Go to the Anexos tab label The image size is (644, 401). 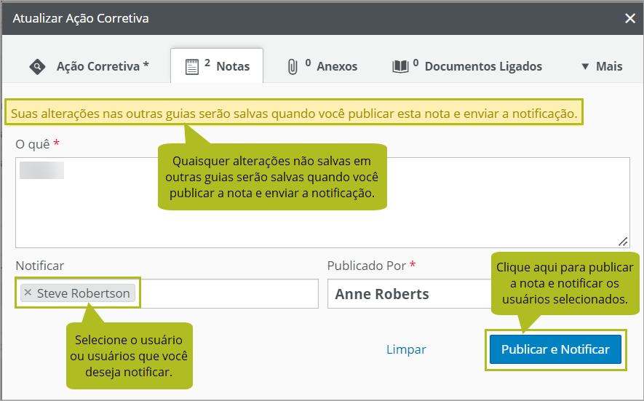pyautogui.click(x=337, y=67)
